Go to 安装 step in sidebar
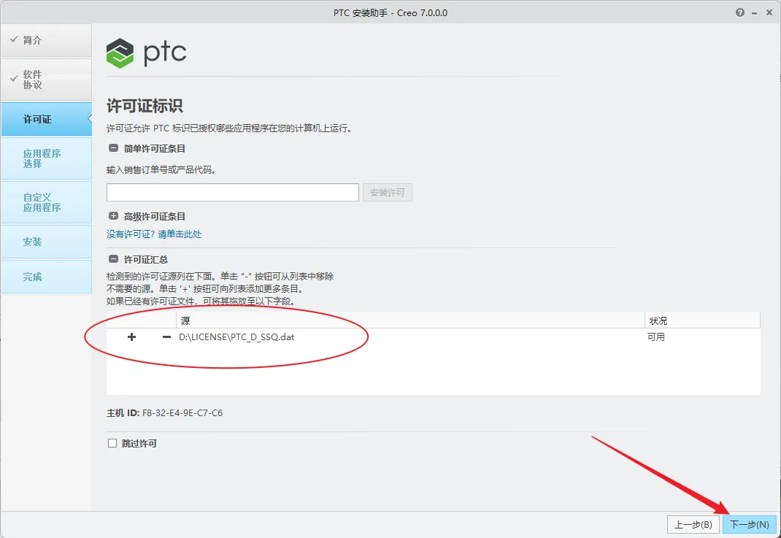Viewport: 781px width, 538px height. click(x=46, y=242)
